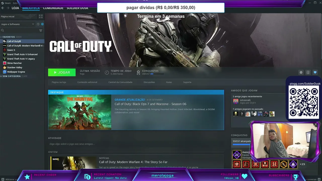Open the Discussões link
The image size is (322, 181).
coord(149,82)
